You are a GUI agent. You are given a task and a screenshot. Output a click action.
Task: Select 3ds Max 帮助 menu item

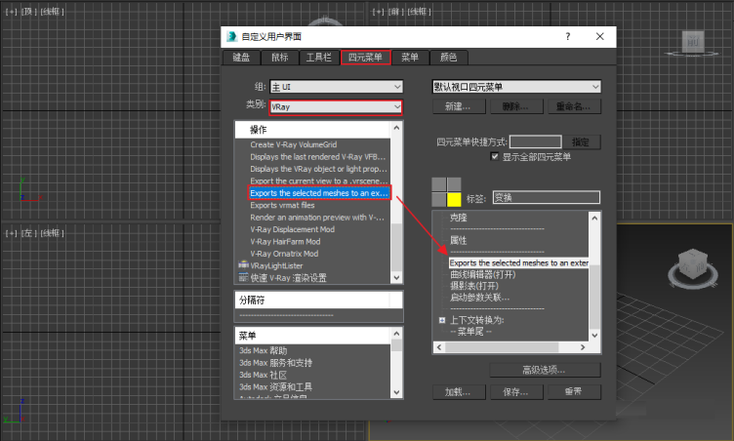pyautogui.click(x=264, y=350)
